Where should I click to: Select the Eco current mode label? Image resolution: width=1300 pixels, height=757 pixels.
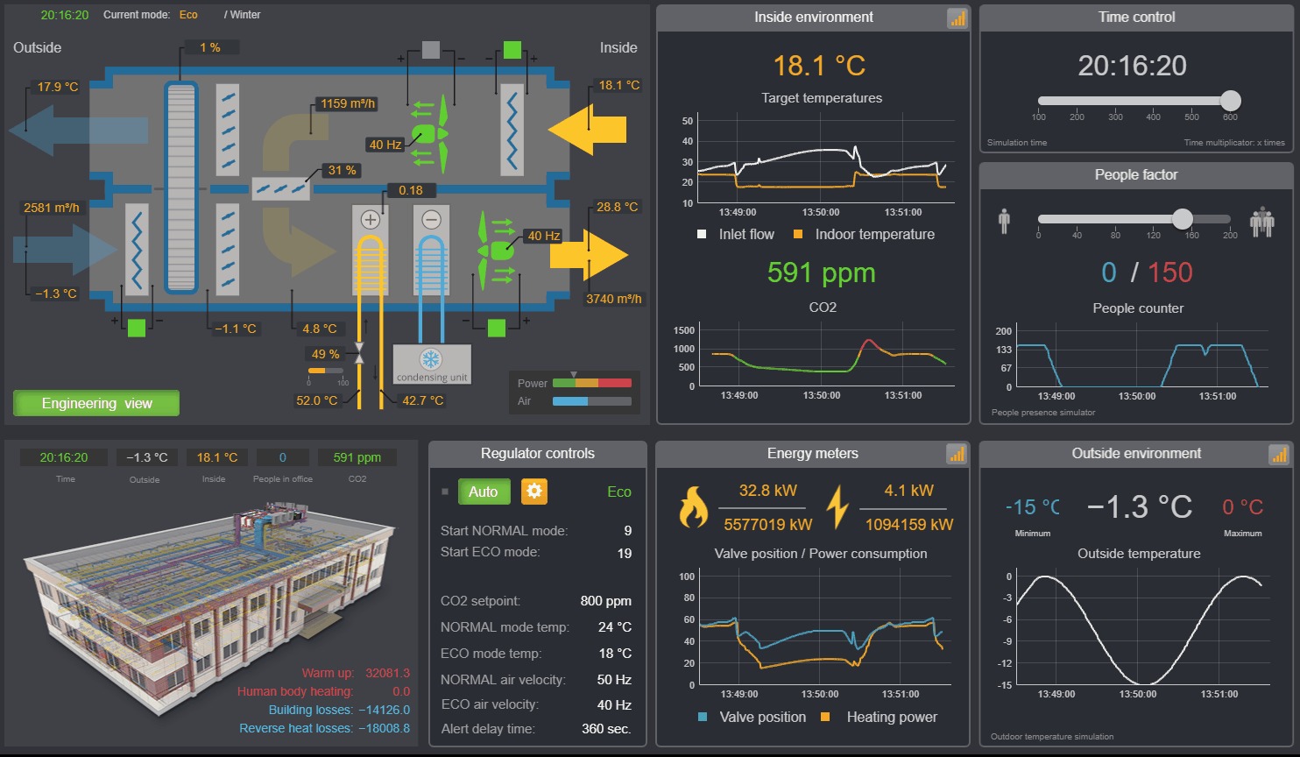click(187, 14)
